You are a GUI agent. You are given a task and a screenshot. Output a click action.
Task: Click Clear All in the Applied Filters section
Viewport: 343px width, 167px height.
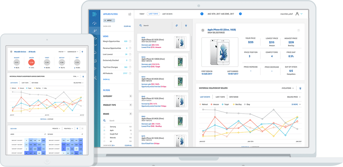pyautogui.click(x=127, y=26)
